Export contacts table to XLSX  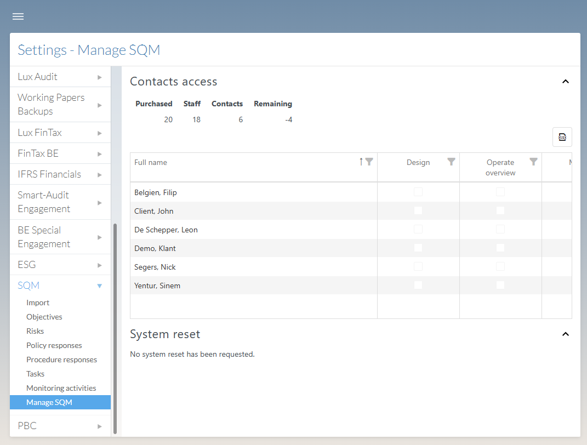(x=562, y=137)
